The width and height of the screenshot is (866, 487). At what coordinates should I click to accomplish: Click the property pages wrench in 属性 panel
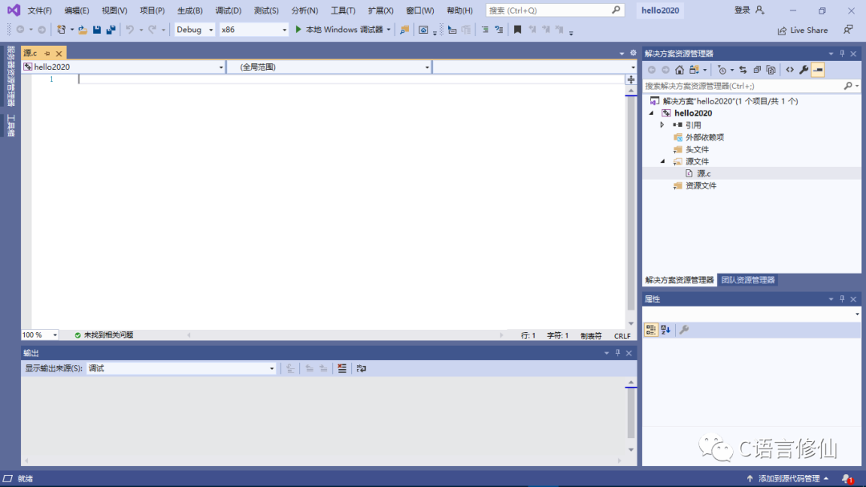click(x=684, y=330)
